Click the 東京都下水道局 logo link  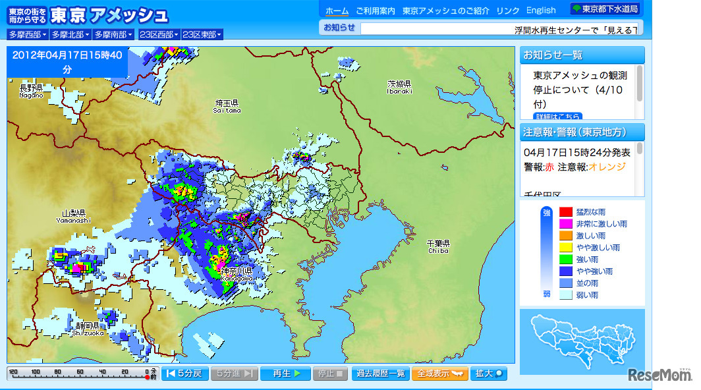(605, 9)
